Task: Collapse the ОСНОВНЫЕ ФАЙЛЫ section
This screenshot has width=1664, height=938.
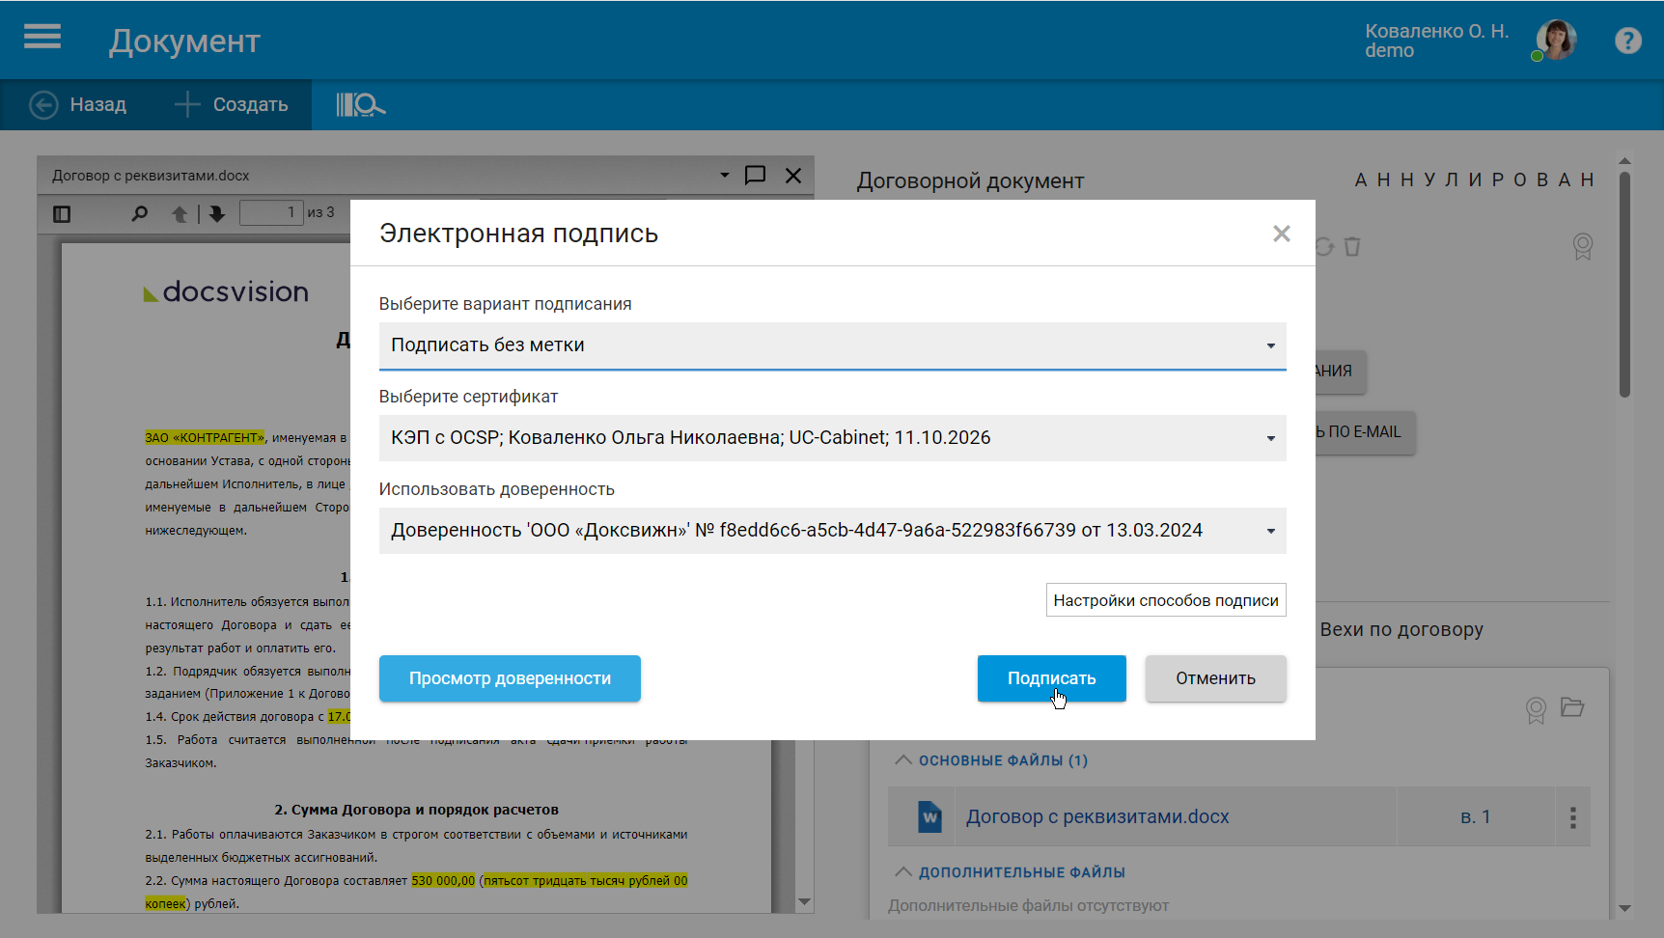Action: [x=903, y=760]
